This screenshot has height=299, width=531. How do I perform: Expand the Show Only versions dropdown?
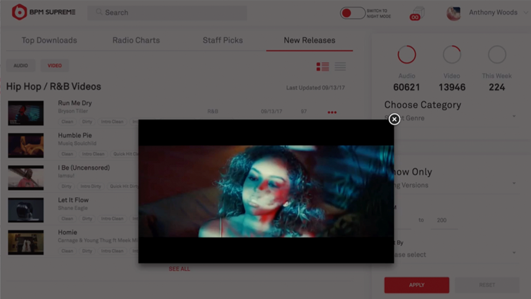[x=514, y=184]
